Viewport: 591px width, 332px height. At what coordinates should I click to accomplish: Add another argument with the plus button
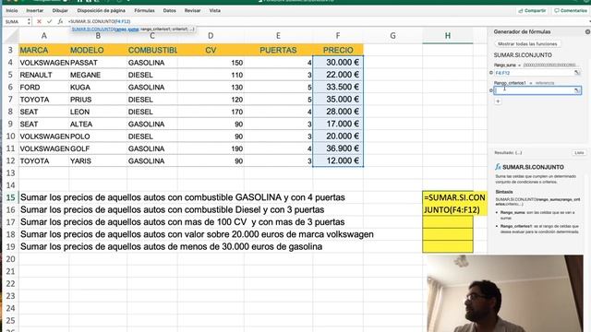click(x=498, y=101)
